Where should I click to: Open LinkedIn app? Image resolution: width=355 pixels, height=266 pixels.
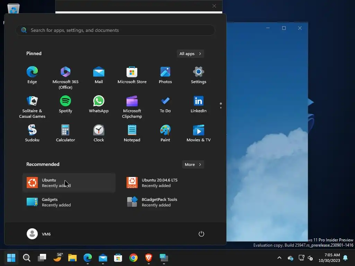point(199,105)
